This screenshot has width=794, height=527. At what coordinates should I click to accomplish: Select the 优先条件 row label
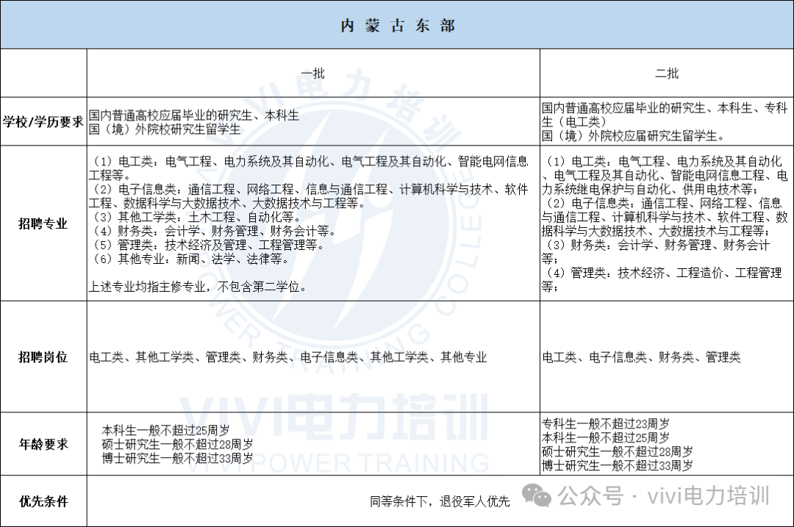(43, 501)
